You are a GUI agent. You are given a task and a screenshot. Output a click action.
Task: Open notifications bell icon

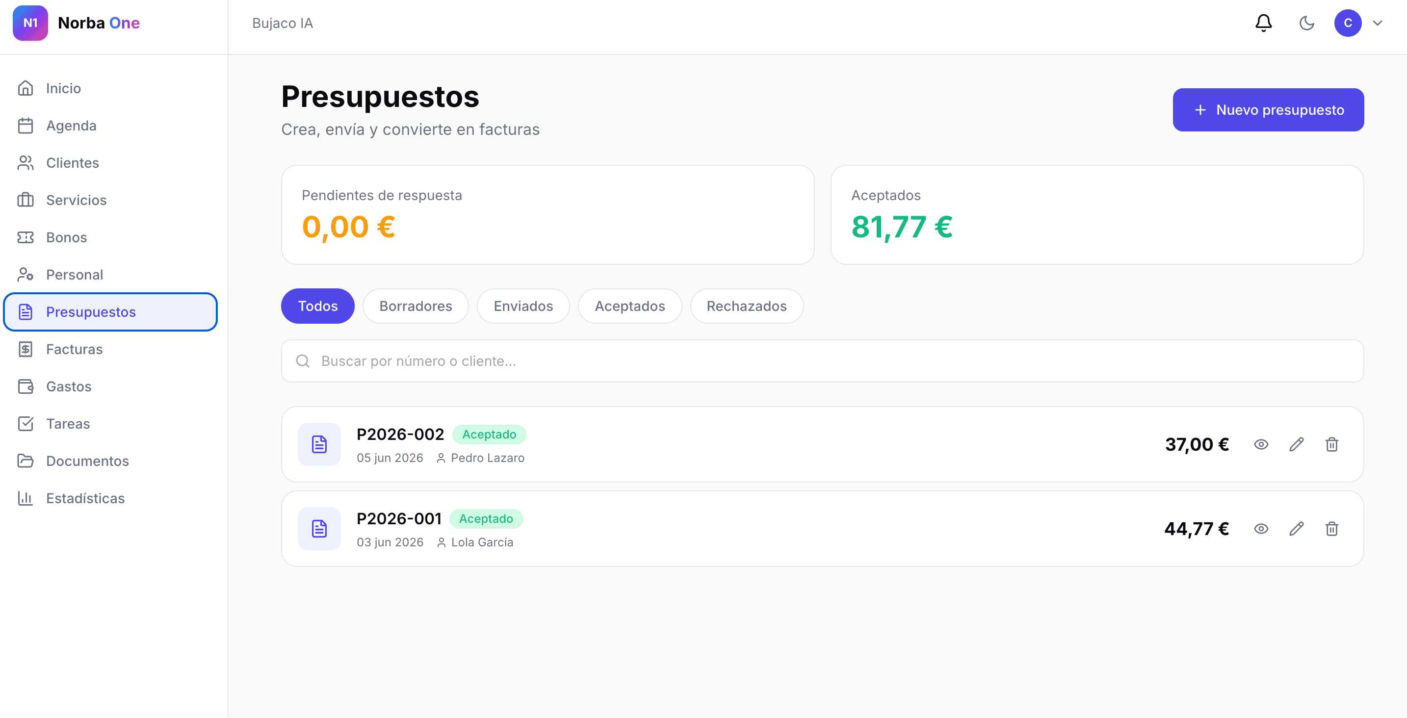[x=1263, y=23]
